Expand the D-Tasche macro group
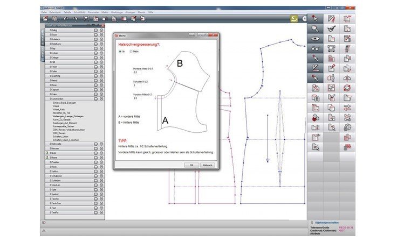 click(101, 198)
